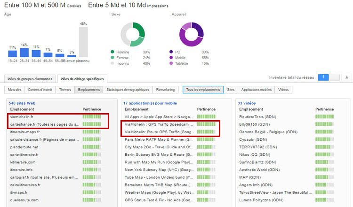Select SurfingBiarritz (GDN) video placement
The image size is (353, 207).
pyautogui.click(x=258, y=162)
